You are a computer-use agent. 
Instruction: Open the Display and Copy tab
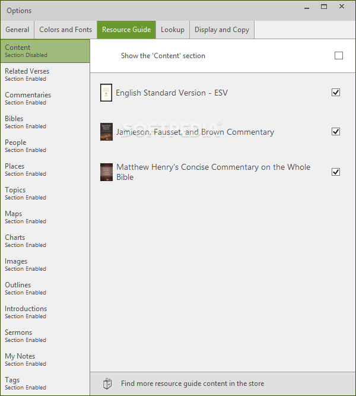222,30
